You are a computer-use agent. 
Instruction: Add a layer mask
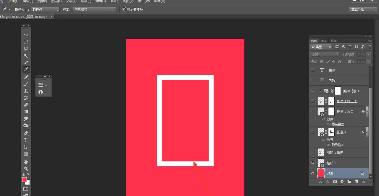click(x=335, y=182)
